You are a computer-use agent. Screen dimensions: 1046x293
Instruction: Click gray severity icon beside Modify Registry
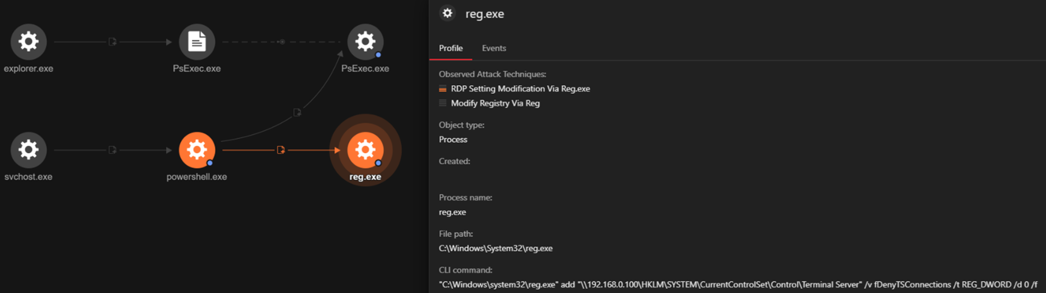[x=443, y=103]
